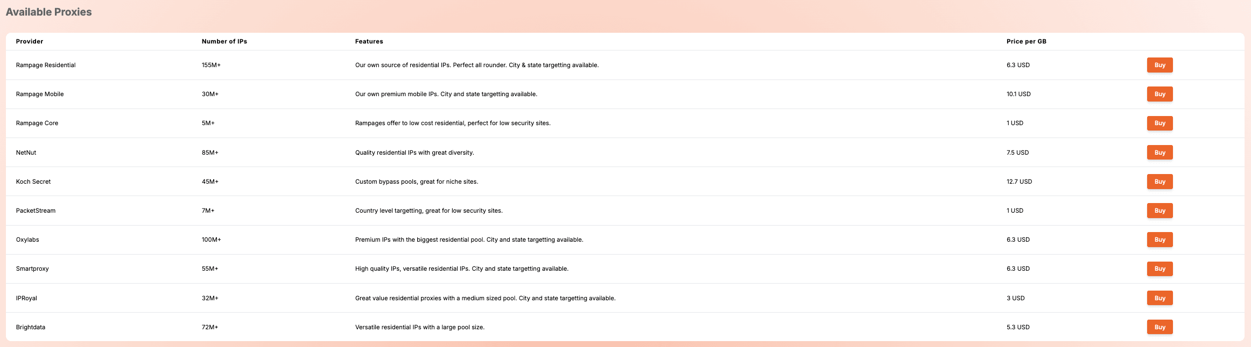Image resolution: width=1251 pixels, height=347 pixels.
Task: Click the Koch Secret provider name
Action: tap(33, 182)
